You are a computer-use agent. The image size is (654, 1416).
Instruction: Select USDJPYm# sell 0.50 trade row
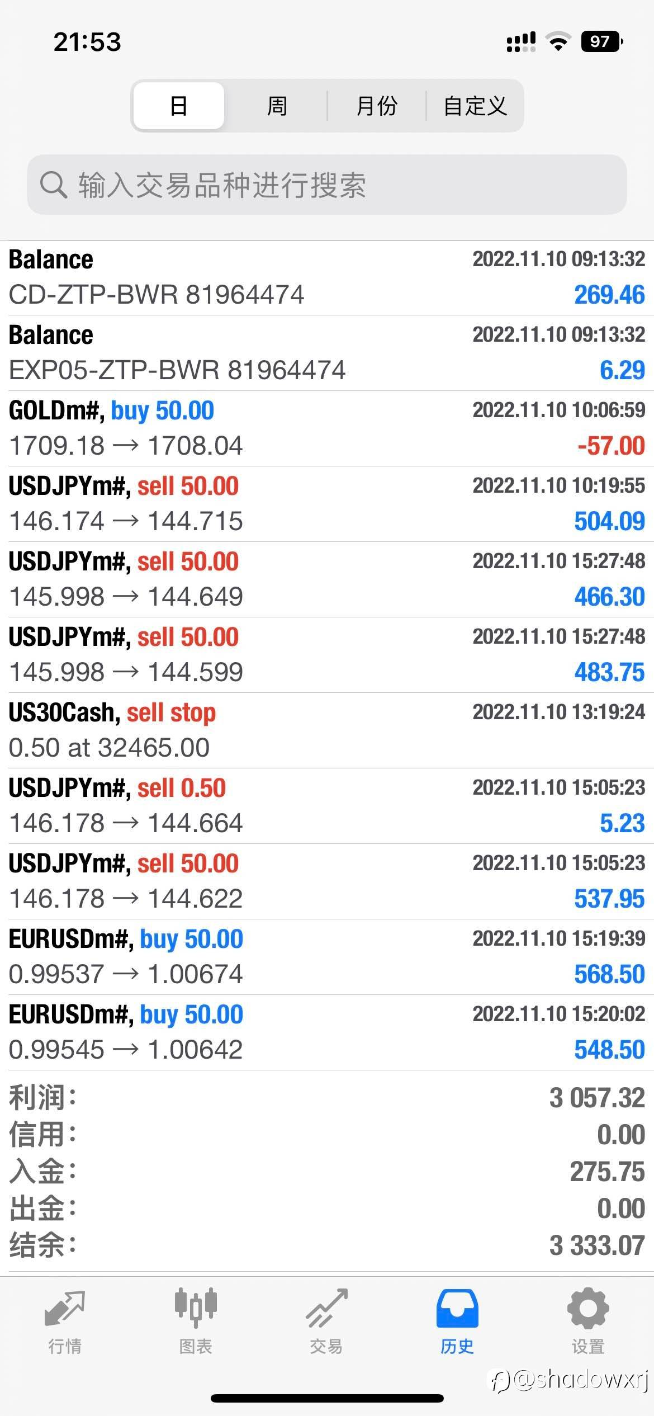tap(327, 806)
